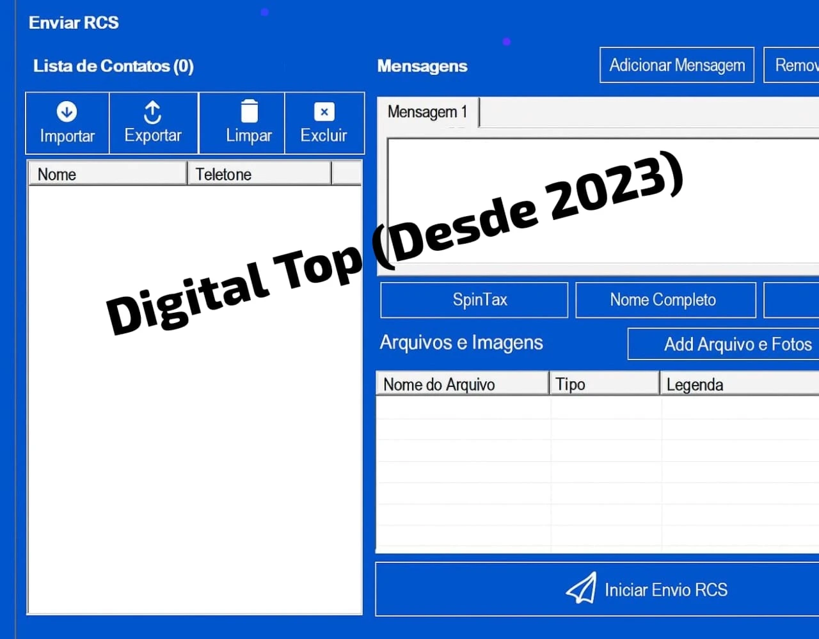Switch to the Mensagem 1 tab

pos(427,113)
